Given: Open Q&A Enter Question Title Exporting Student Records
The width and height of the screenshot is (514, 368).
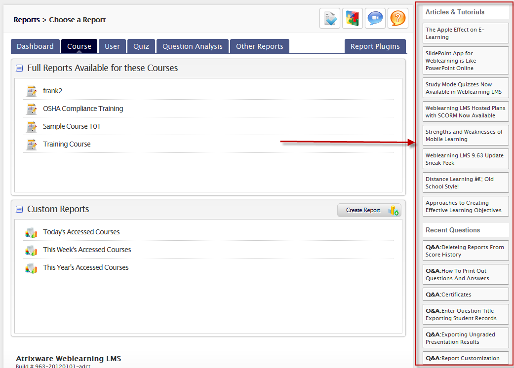Looking at the screenshot, I should [x=466, y=314].
